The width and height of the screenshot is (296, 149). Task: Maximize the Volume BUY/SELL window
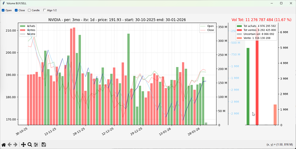tap(281, 3)
